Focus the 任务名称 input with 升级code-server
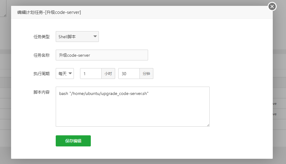286x164 pixels. (x=102, y=55)
